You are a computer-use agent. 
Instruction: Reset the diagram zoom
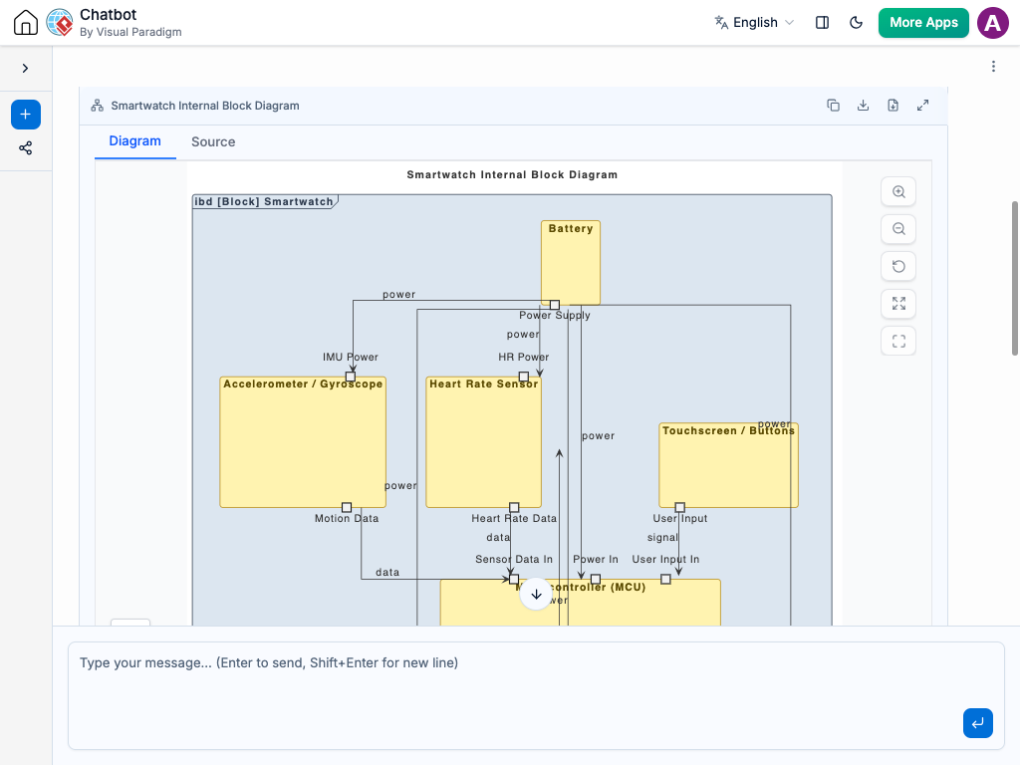tap(898, 266)
